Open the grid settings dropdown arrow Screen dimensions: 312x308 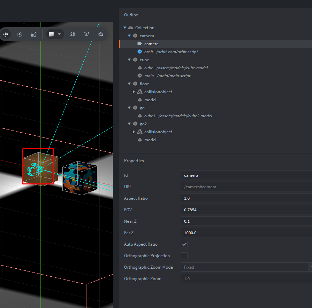[x=59, y=34]
